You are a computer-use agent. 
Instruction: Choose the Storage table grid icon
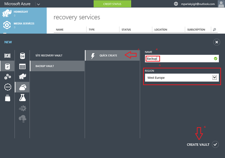[x=22, y=66]
